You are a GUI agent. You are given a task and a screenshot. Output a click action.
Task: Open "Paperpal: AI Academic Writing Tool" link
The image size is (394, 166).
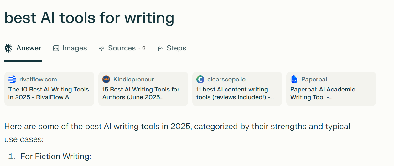pos(323,93)
